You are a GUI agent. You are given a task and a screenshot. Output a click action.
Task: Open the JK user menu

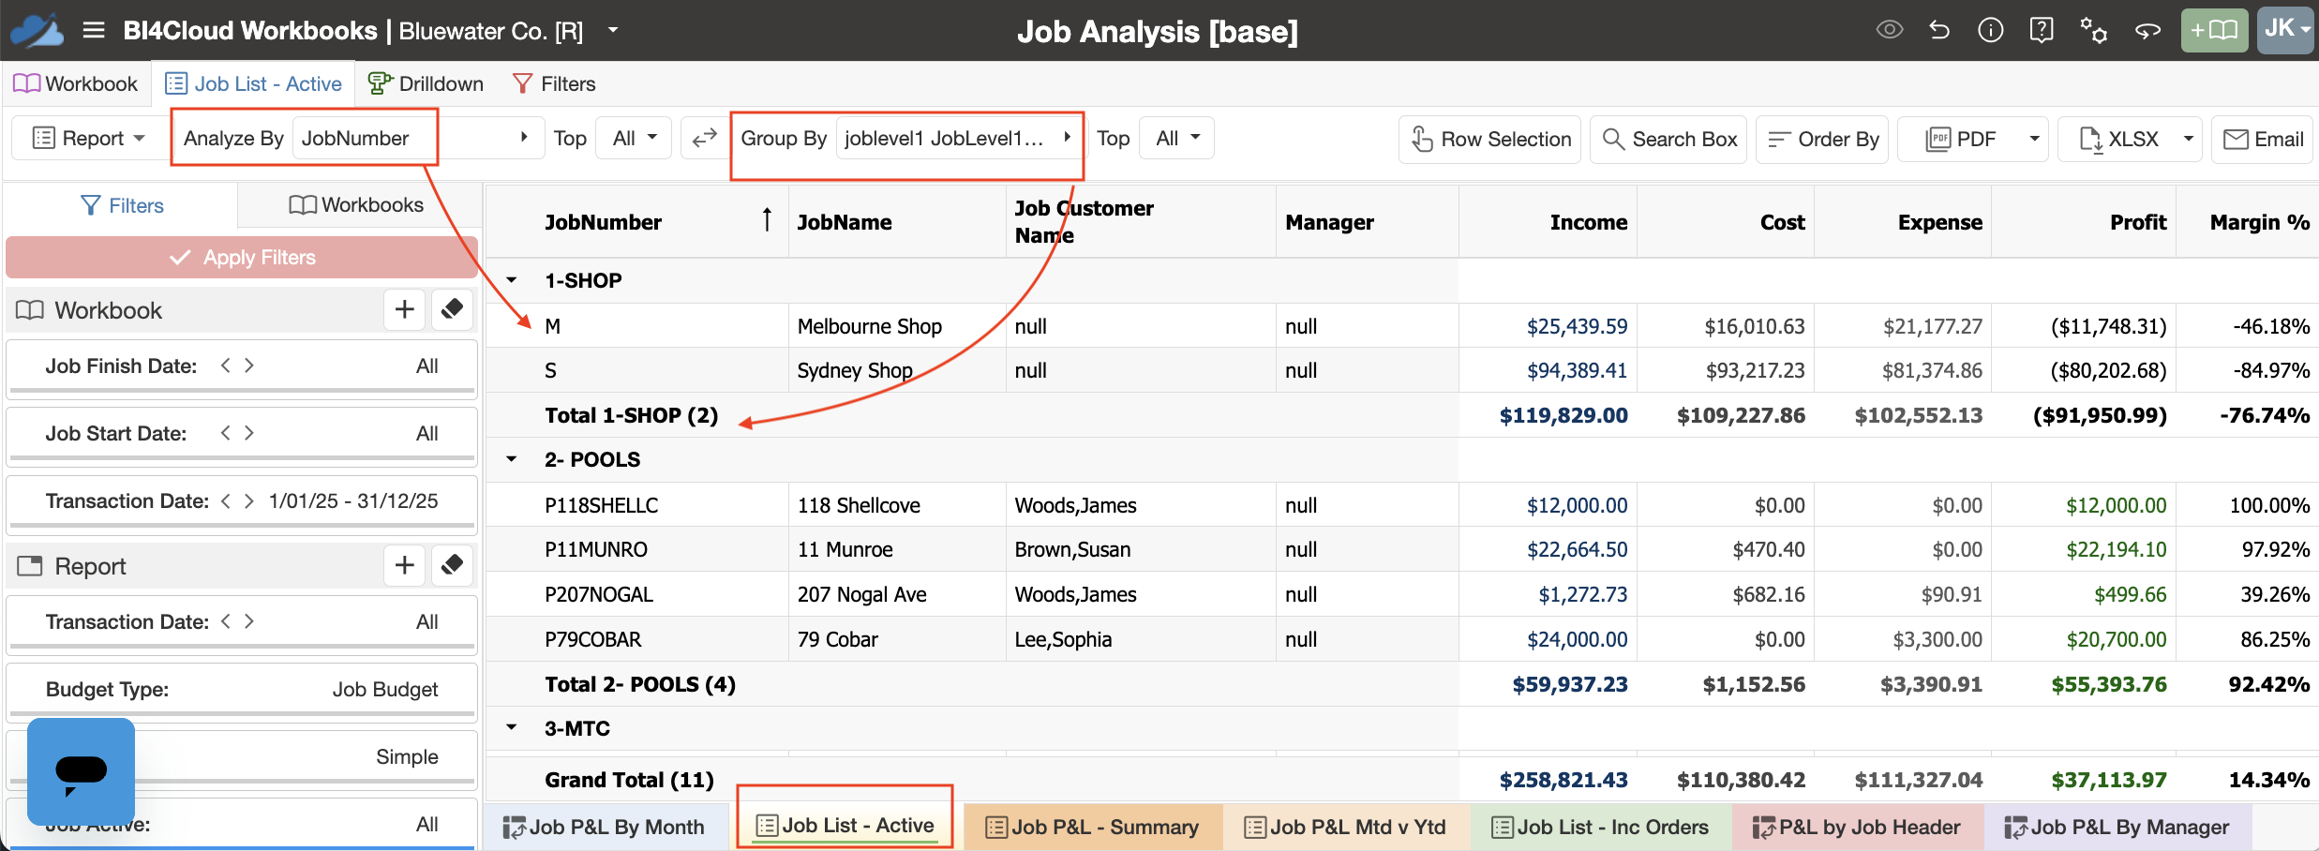click(x=2285, y=30)
